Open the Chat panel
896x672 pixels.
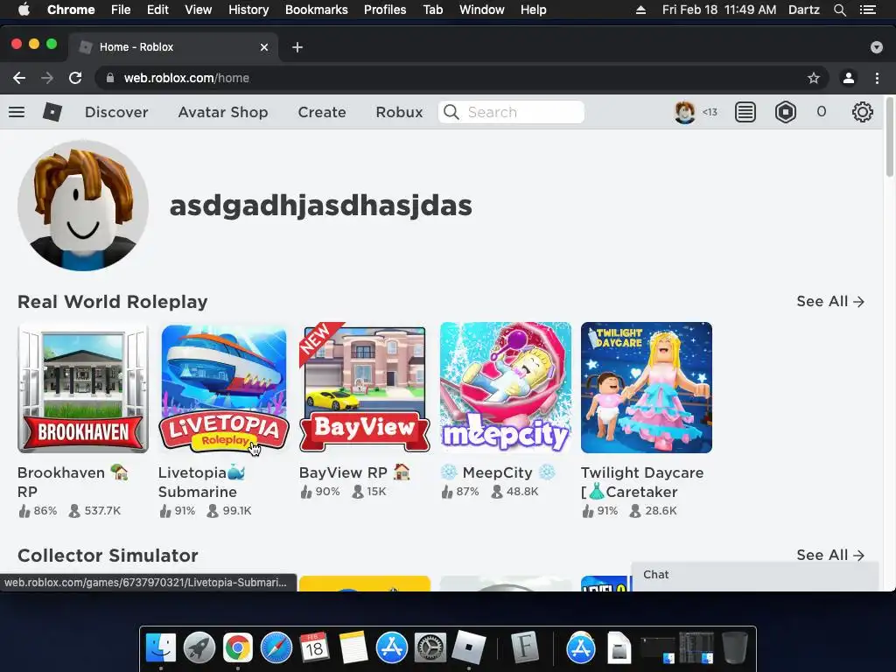(x=754, y=575)
